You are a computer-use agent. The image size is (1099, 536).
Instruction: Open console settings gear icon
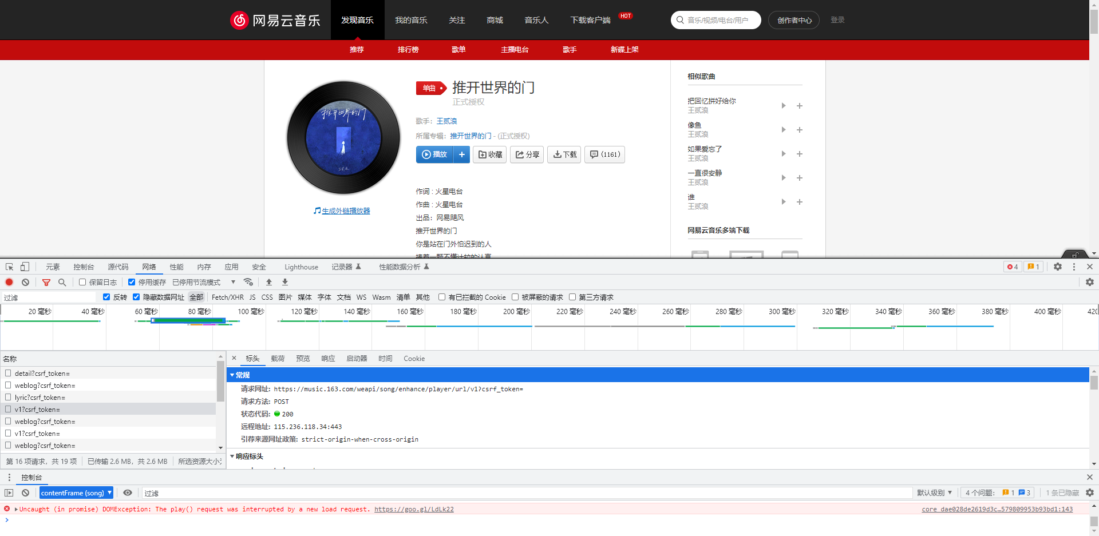pyautogui.click(x=1090, y=493)
